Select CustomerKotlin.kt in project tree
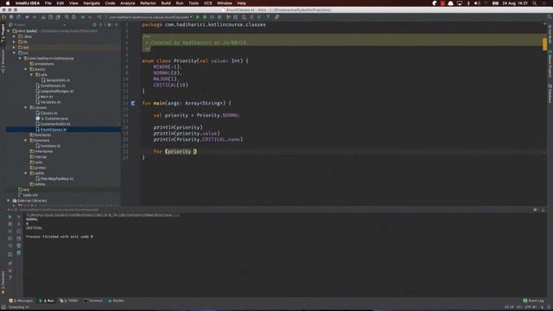Viewport: 553px width, 311px height. tap(54, 124)
